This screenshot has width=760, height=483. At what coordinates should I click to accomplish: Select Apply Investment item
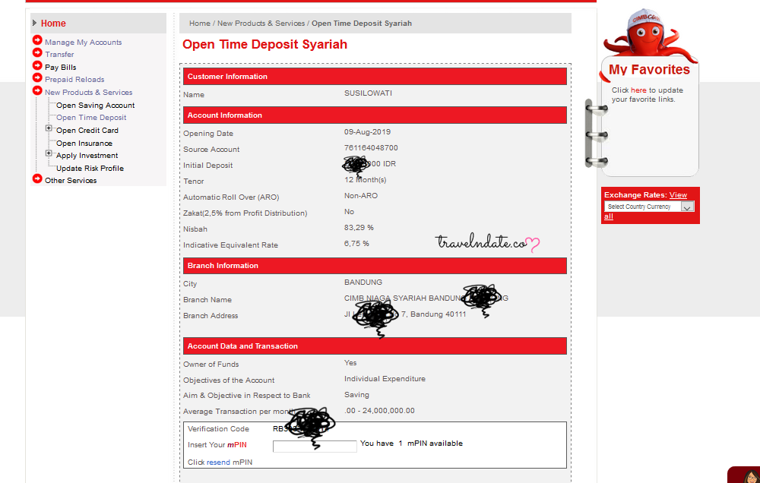tap(87, 156)
